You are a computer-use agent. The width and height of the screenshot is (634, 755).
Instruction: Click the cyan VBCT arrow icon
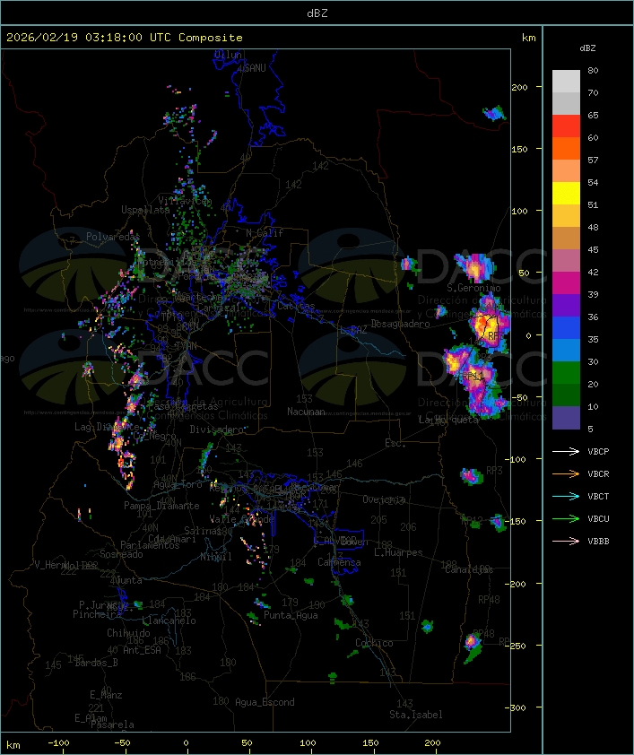point(566,496)
